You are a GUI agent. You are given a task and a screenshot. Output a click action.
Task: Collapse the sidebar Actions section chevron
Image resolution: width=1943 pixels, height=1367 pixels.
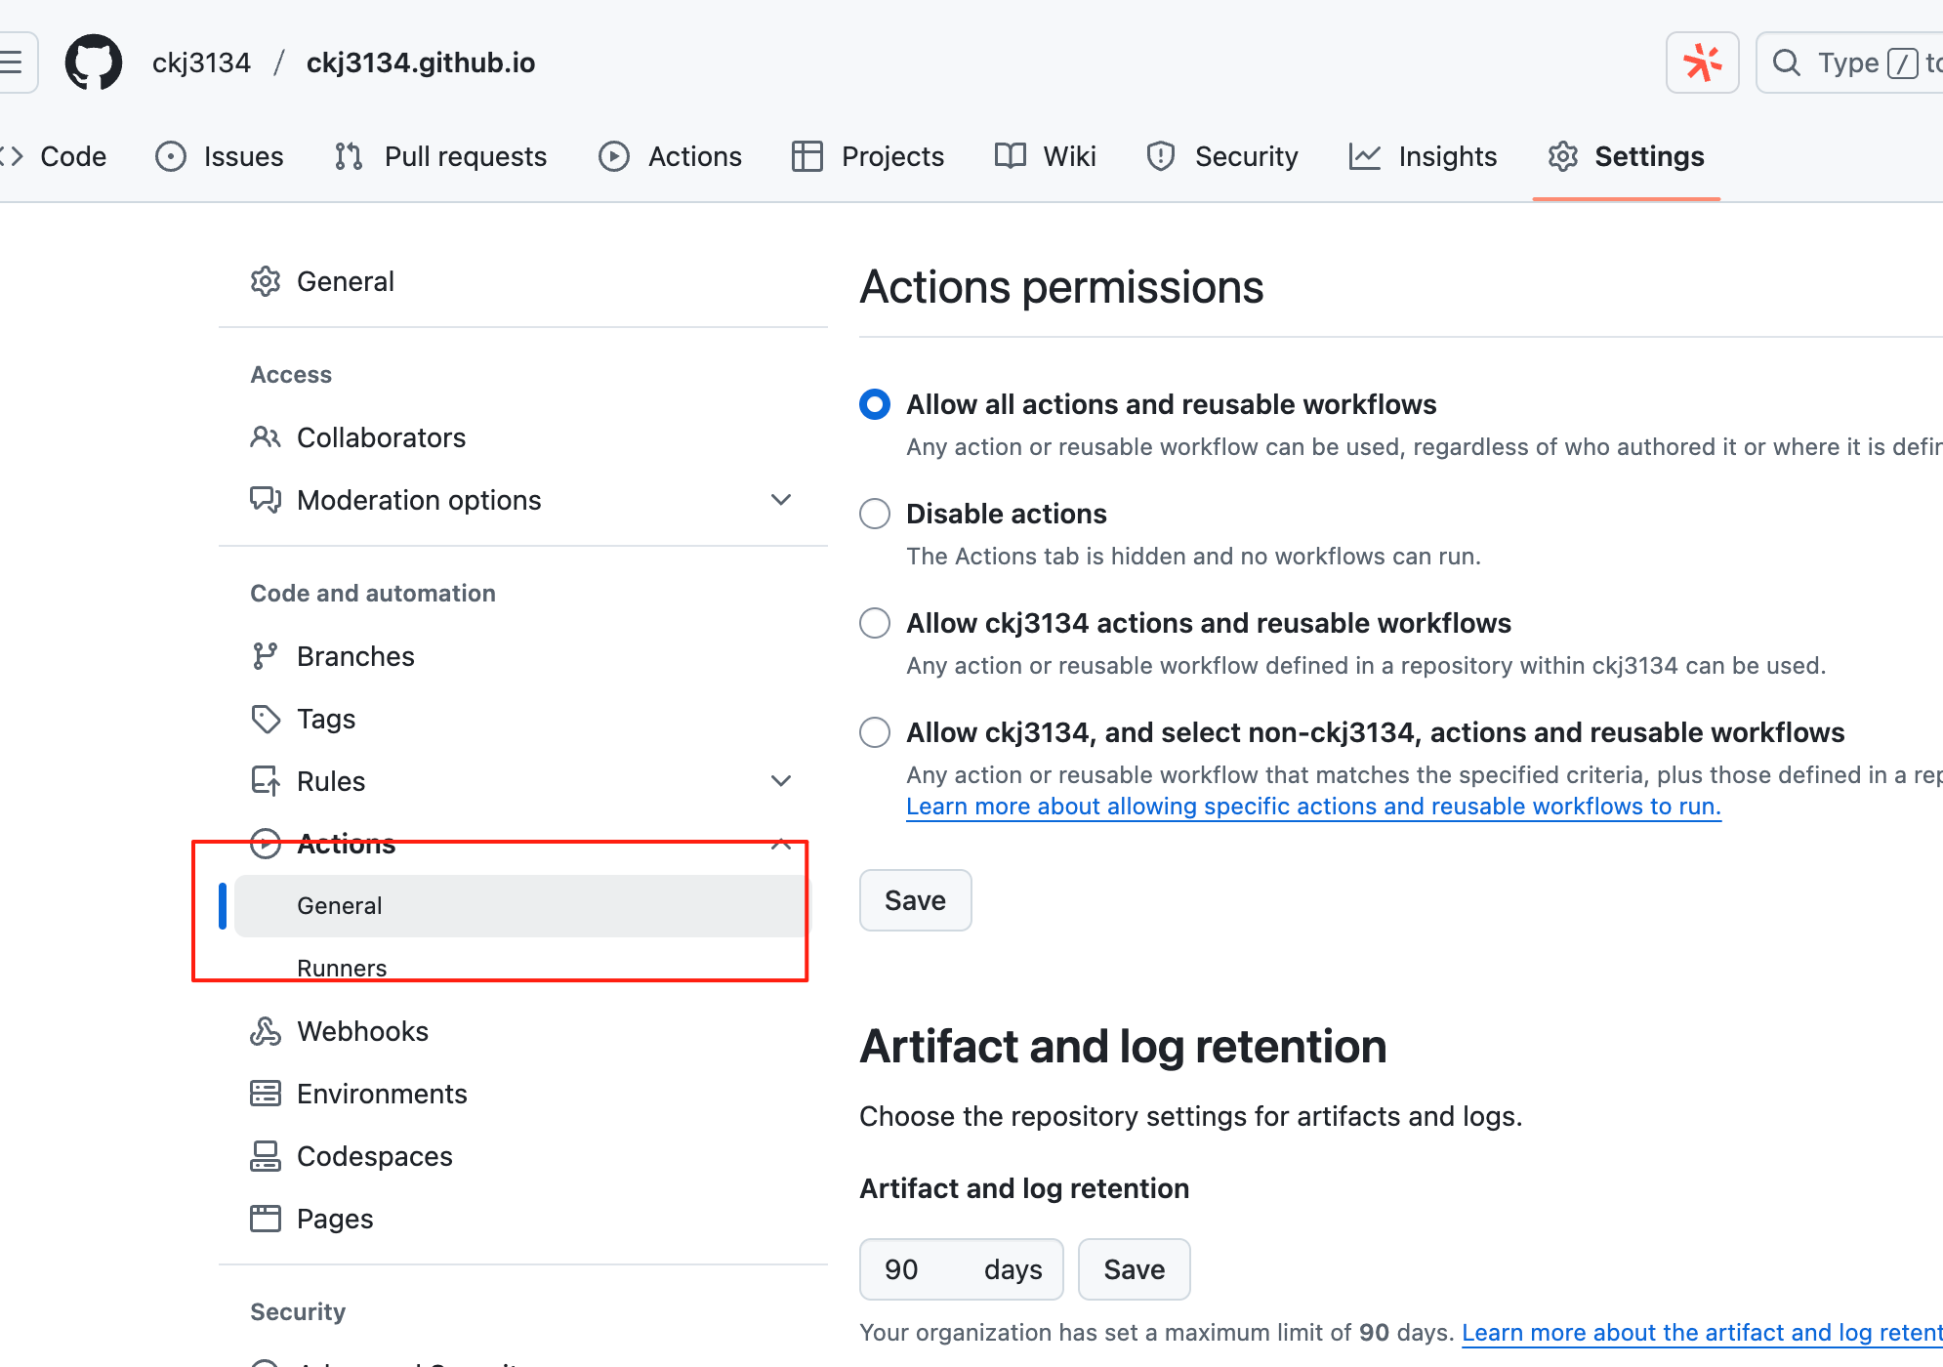click(x=781, y=844)
